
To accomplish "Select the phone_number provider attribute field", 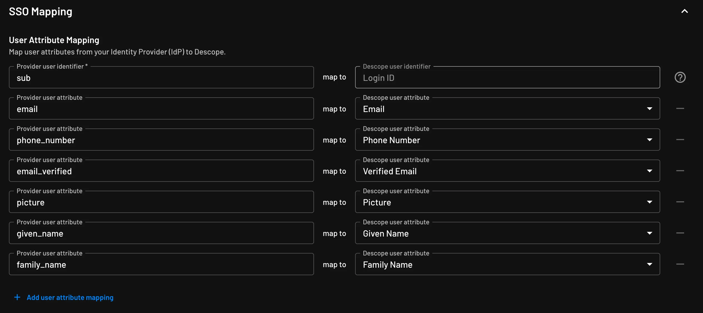I will tap(161, 140).
